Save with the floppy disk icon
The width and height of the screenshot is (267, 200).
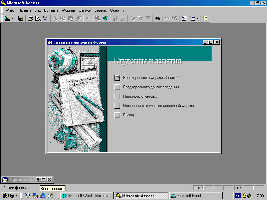pyautogui.click(x=21, y=18)
